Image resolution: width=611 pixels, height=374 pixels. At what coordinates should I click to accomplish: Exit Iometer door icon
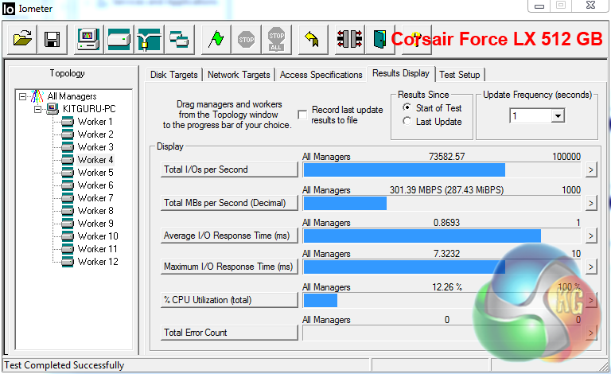[379, 39]
